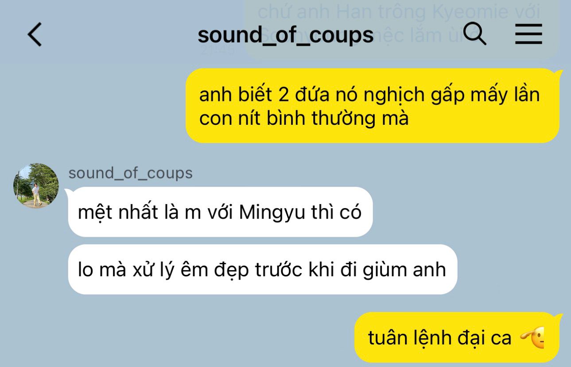Tap sender name above the white bubbles
Image resolution: width=571 pixels, height=367 pixels.
131,173
